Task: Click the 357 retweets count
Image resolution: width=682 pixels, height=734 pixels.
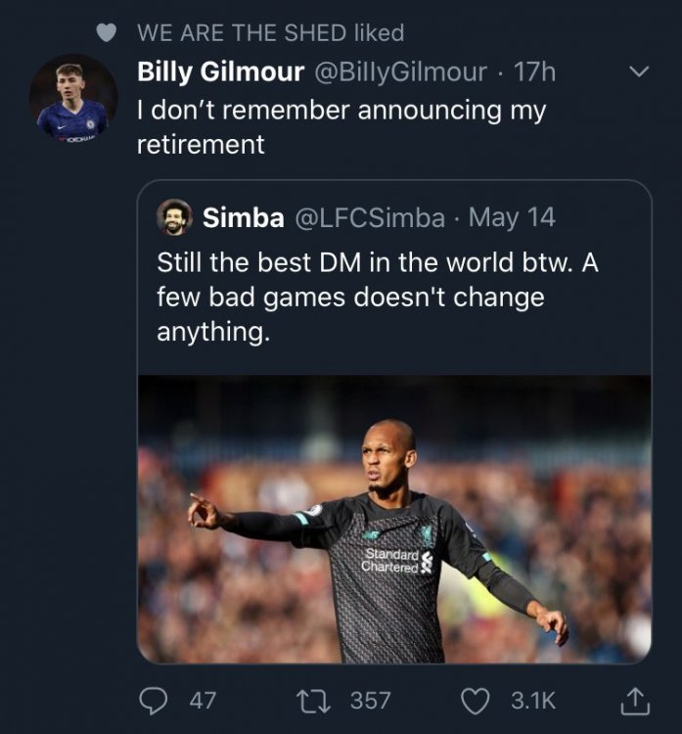Action: pos(370,701)
